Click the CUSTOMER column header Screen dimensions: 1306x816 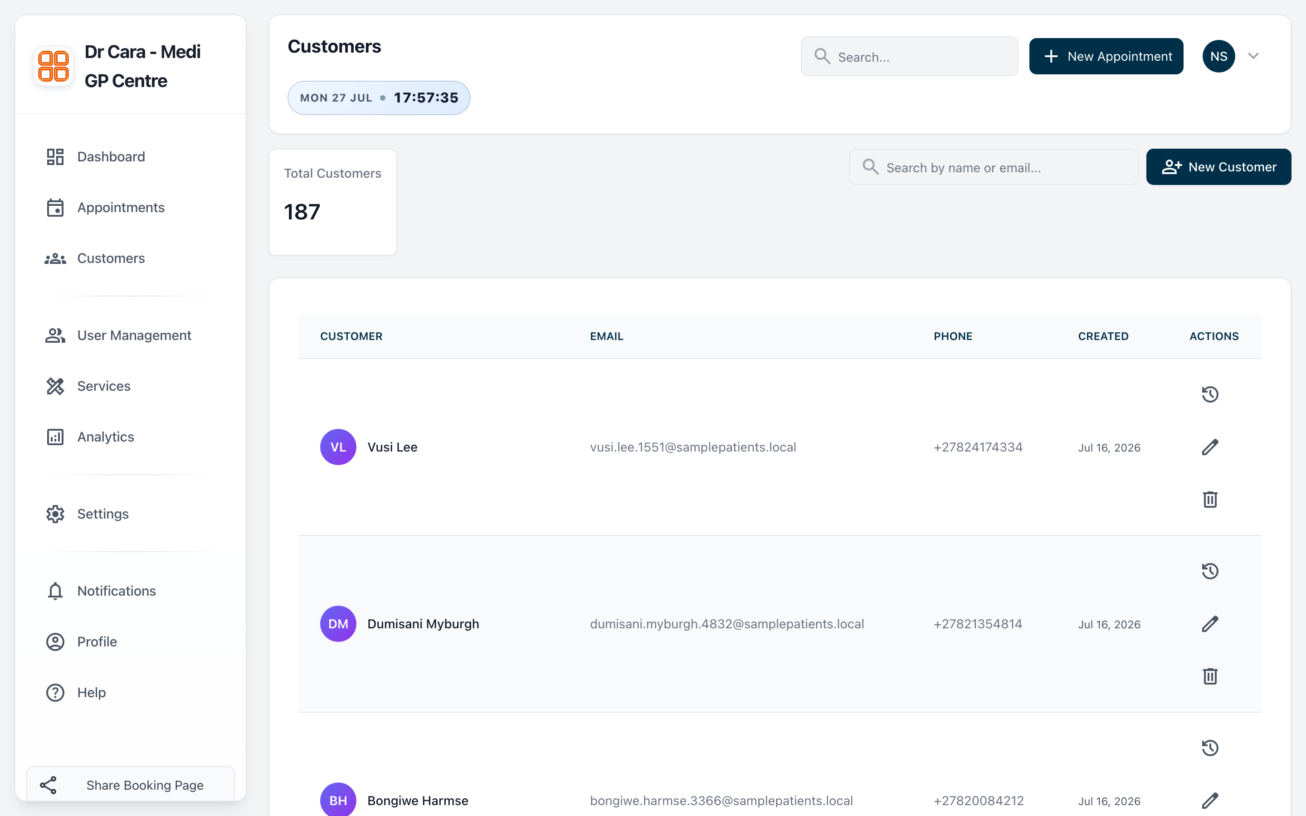(351, 336)
